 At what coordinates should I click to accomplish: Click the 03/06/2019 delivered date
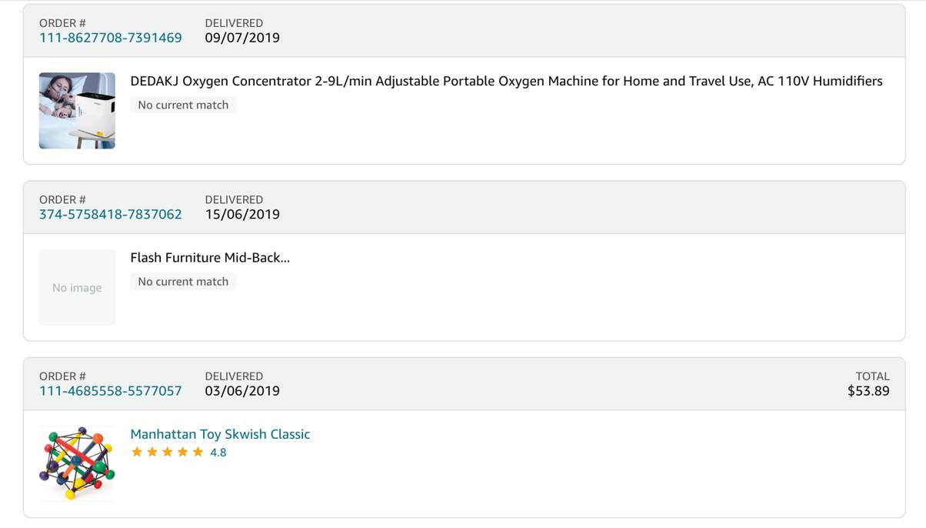click(x=242, y=391)
